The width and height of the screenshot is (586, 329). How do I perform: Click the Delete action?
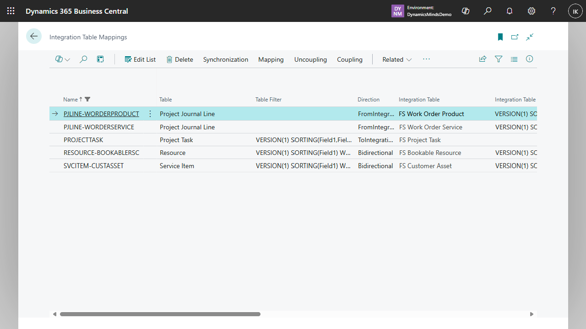click(x=179, y=59)
